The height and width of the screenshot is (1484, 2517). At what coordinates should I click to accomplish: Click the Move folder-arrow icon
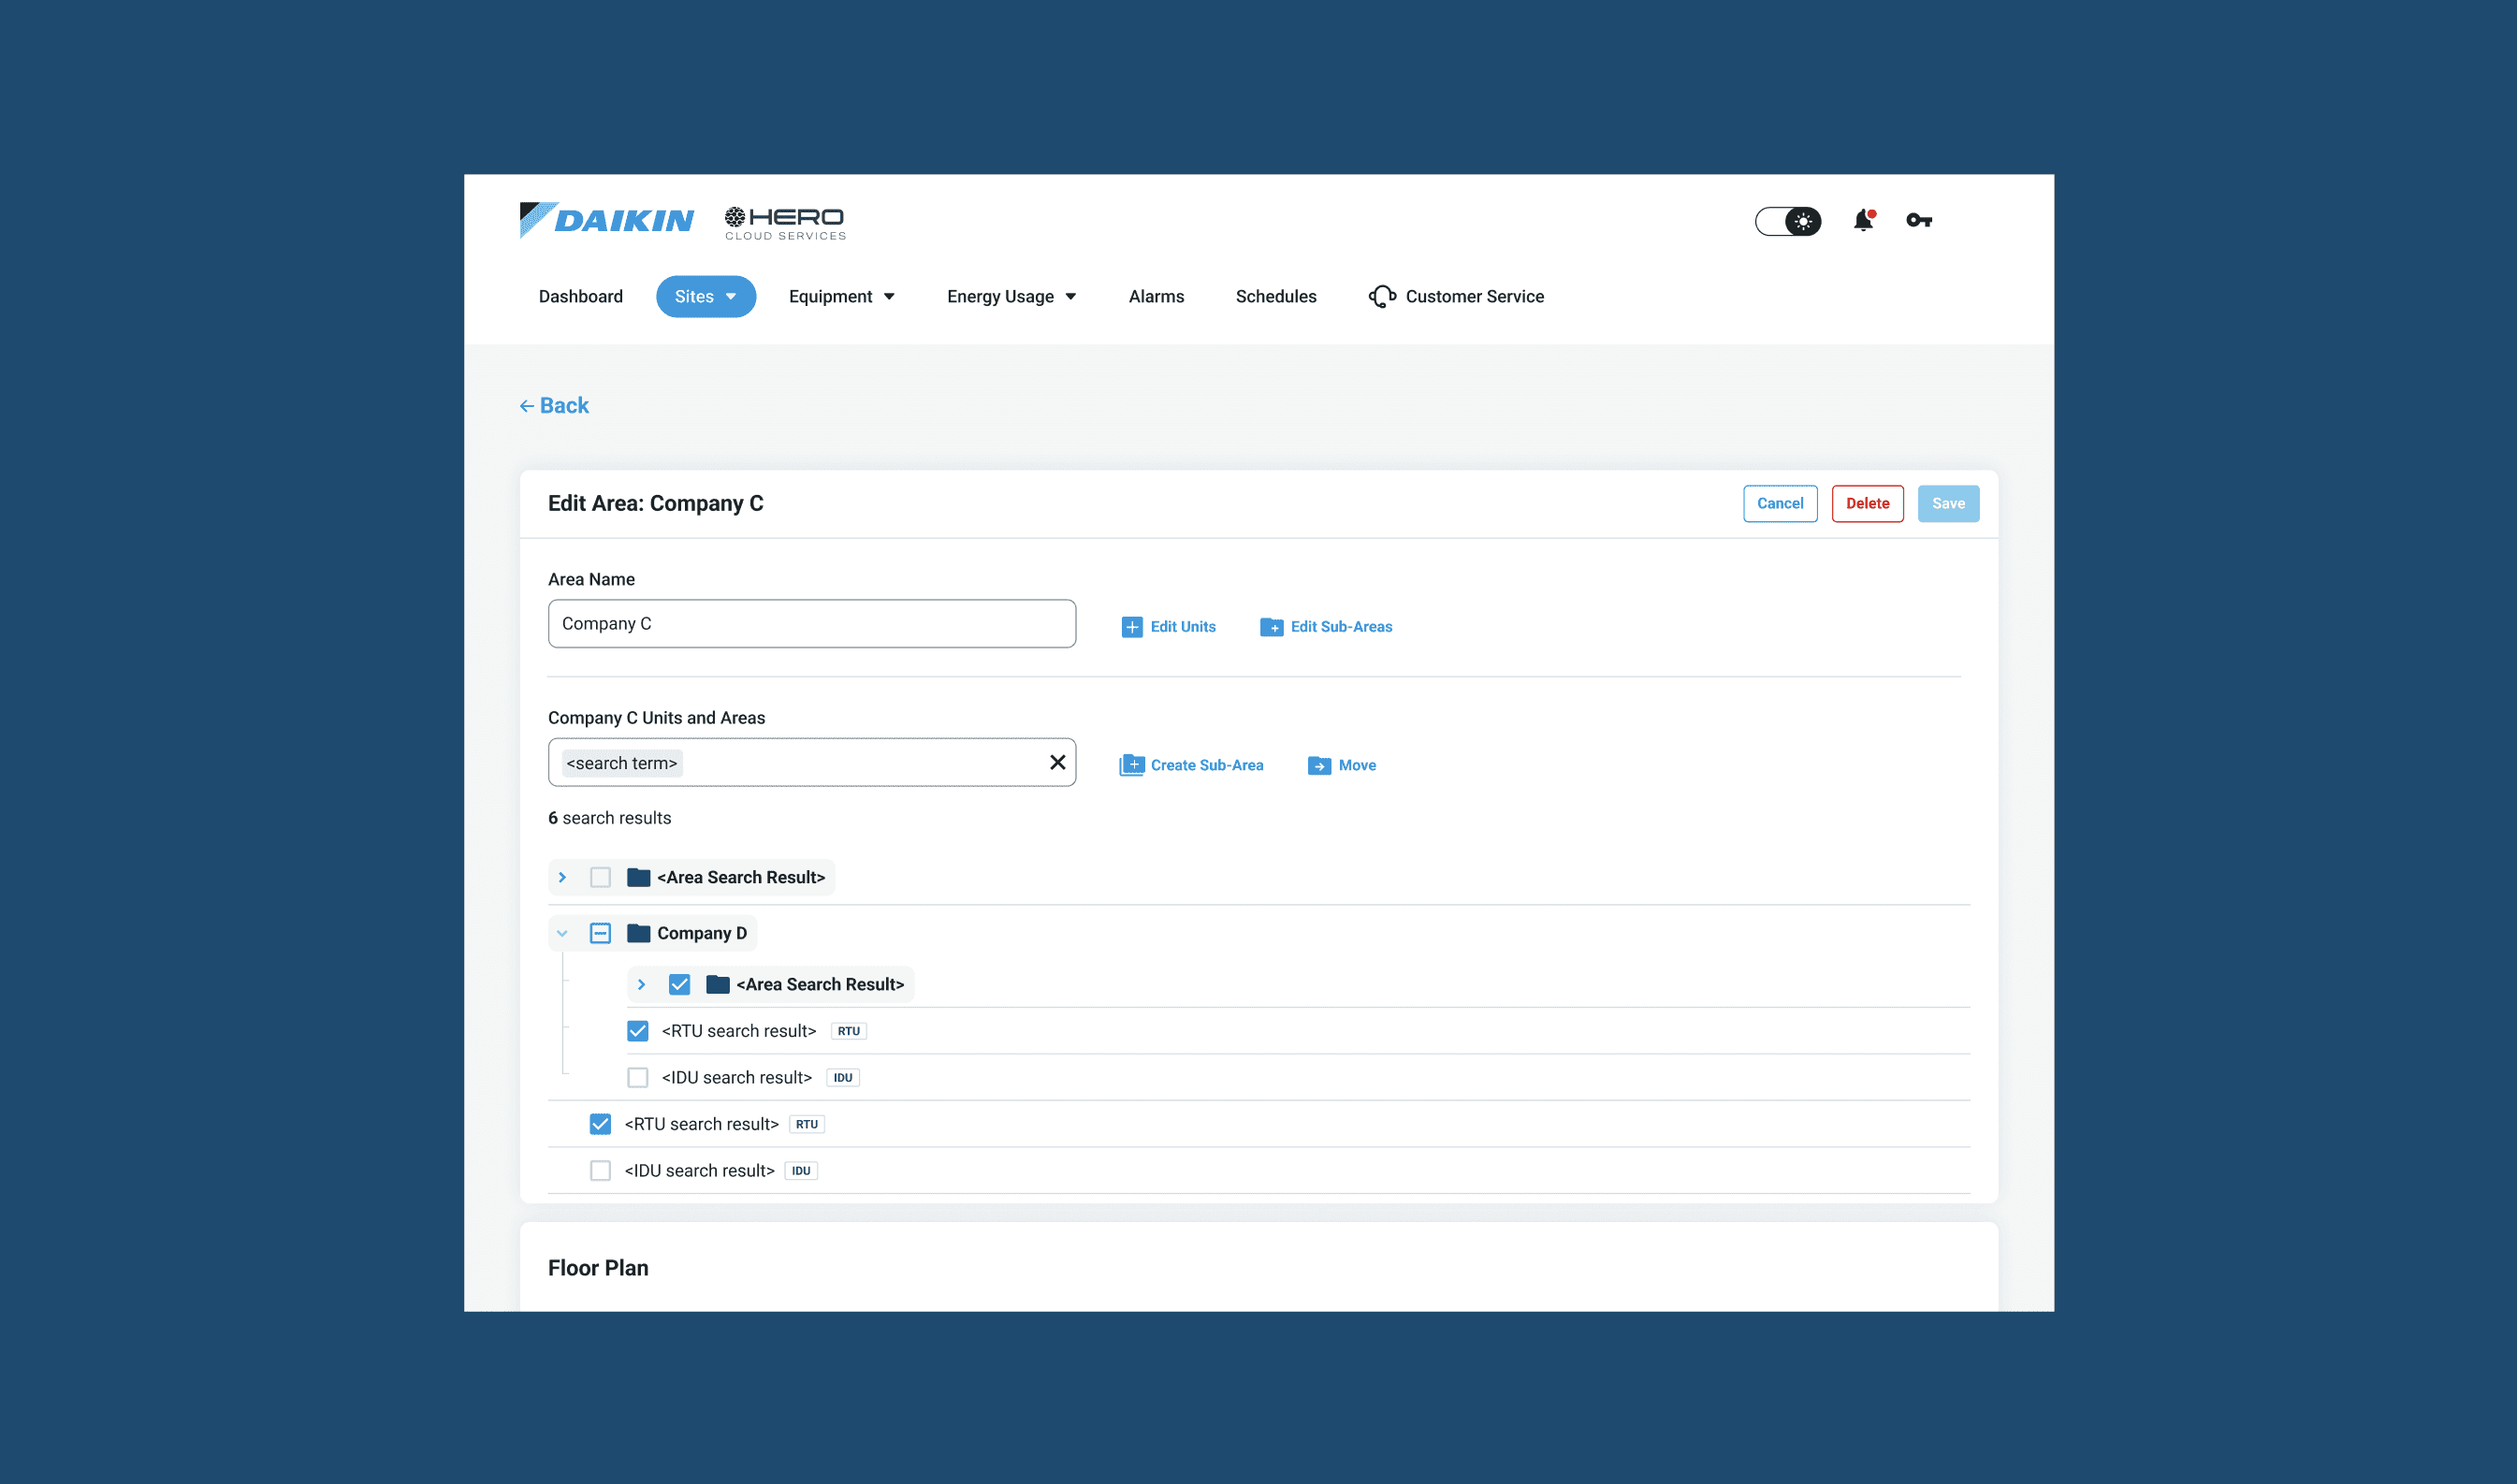tap(1318, 764)
